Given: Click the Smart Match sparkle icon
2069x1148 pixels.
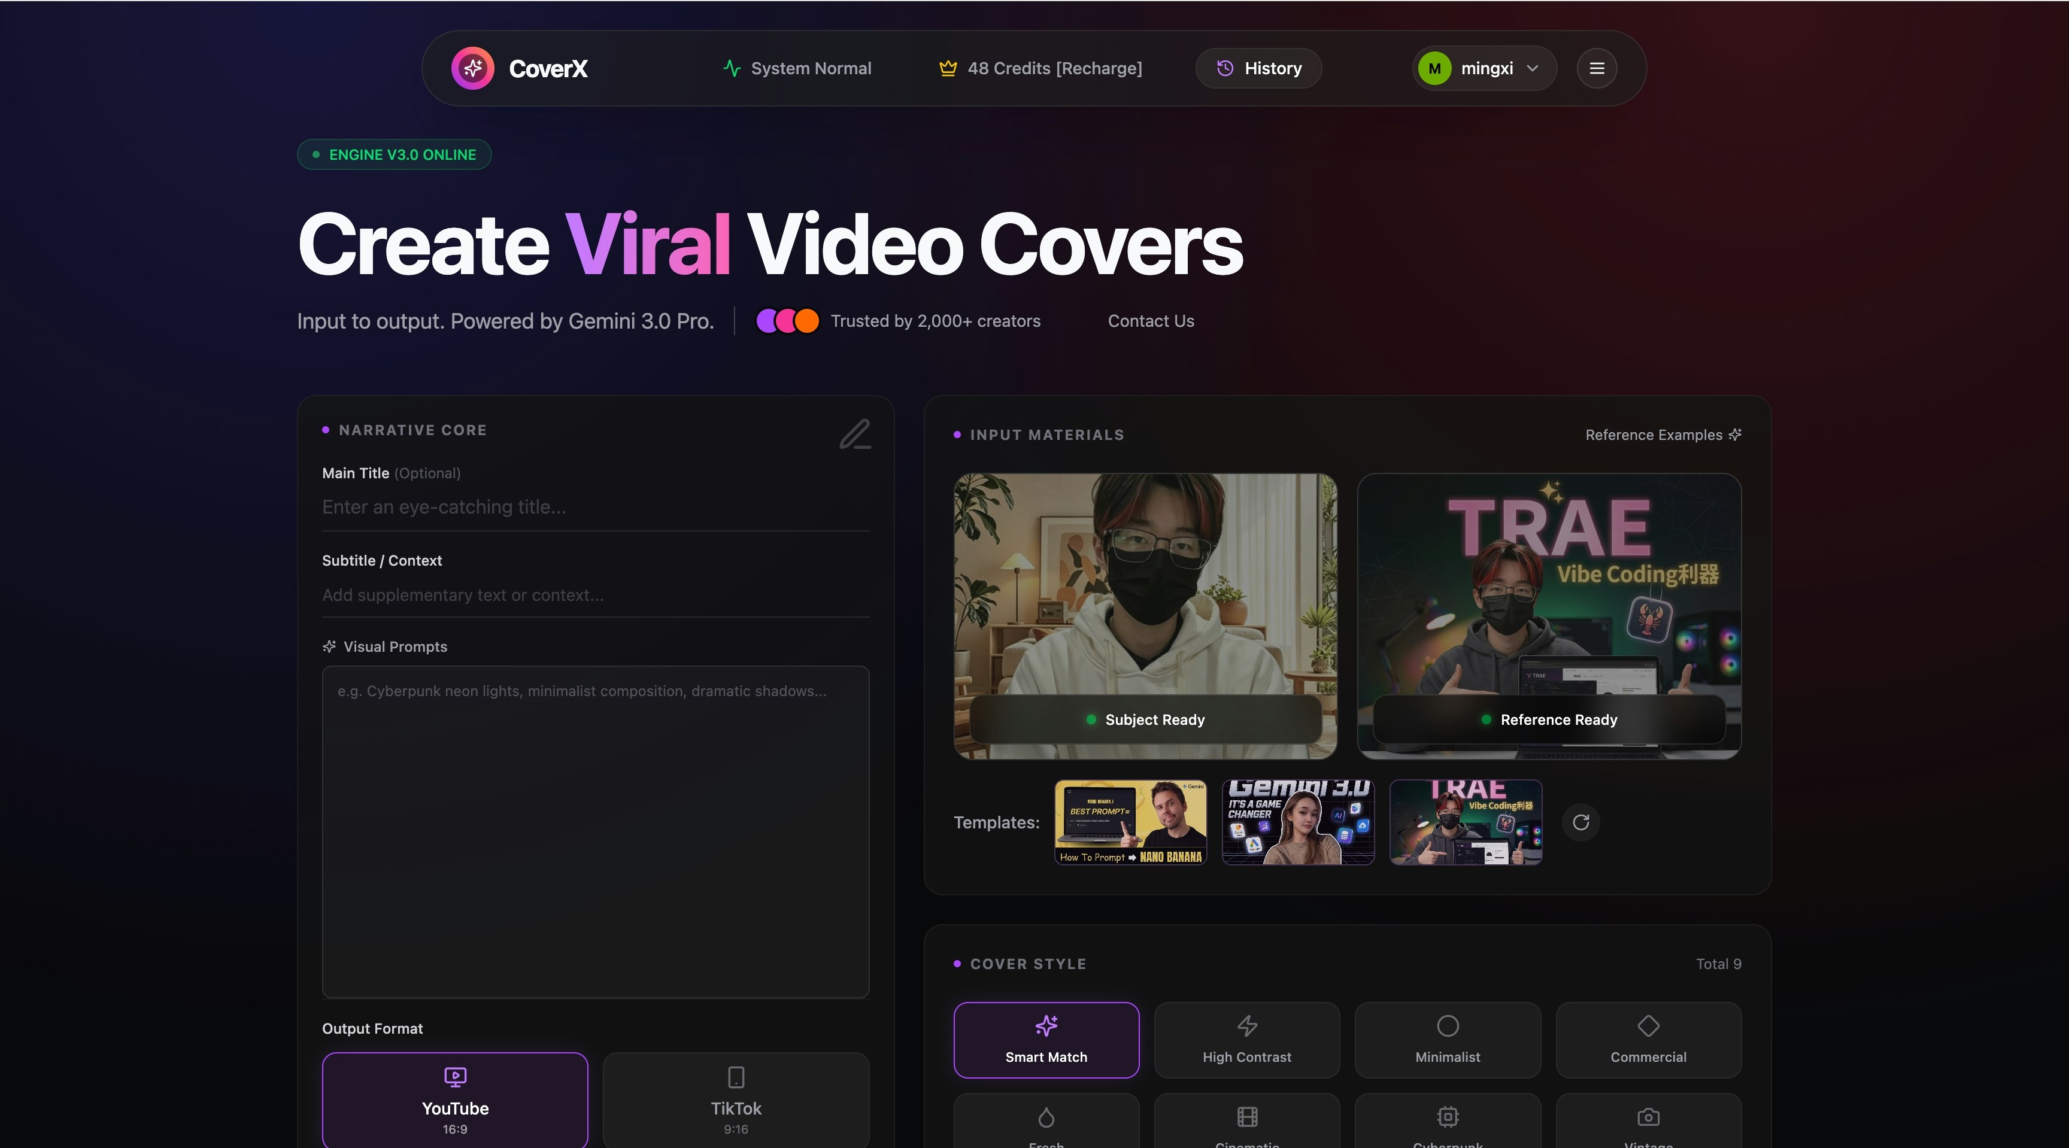Looking at the screenshot, I should pos(1046,1025).
